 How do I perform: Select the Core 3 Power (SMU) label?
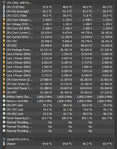19,67
